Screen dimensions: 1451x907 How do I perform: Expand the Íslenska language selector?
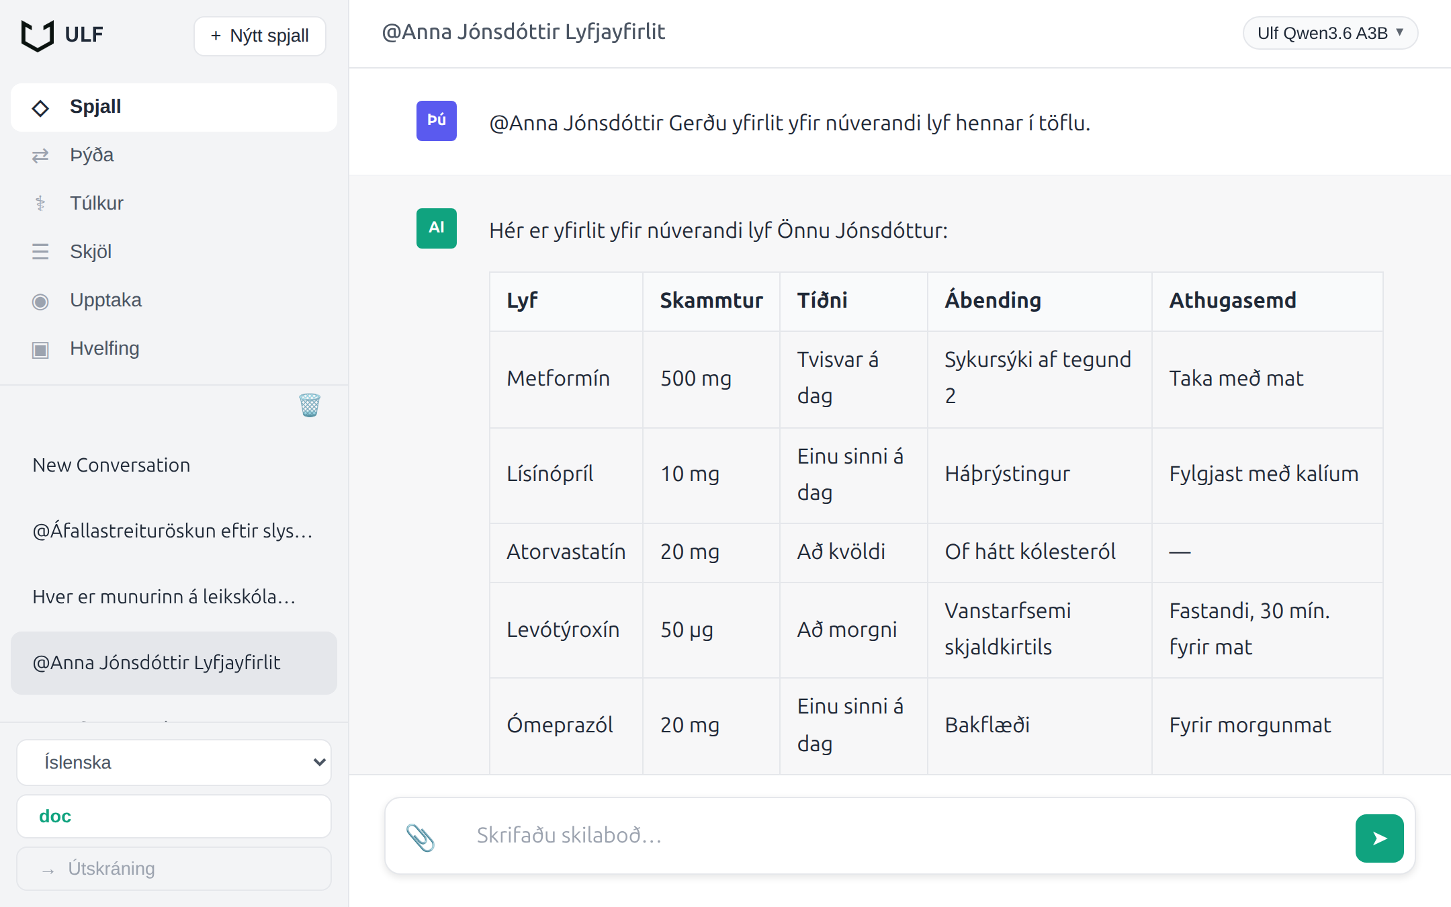(x=174, y=762)
